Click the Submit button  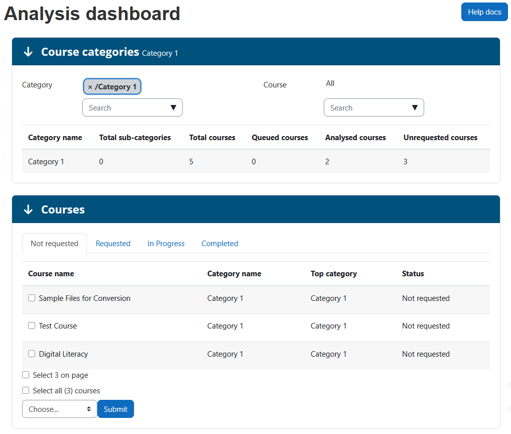coord(115,409)
